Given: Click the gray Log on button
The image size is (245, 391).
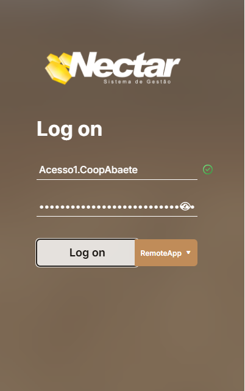Looking at the screenshot, I should pos(87,253).
